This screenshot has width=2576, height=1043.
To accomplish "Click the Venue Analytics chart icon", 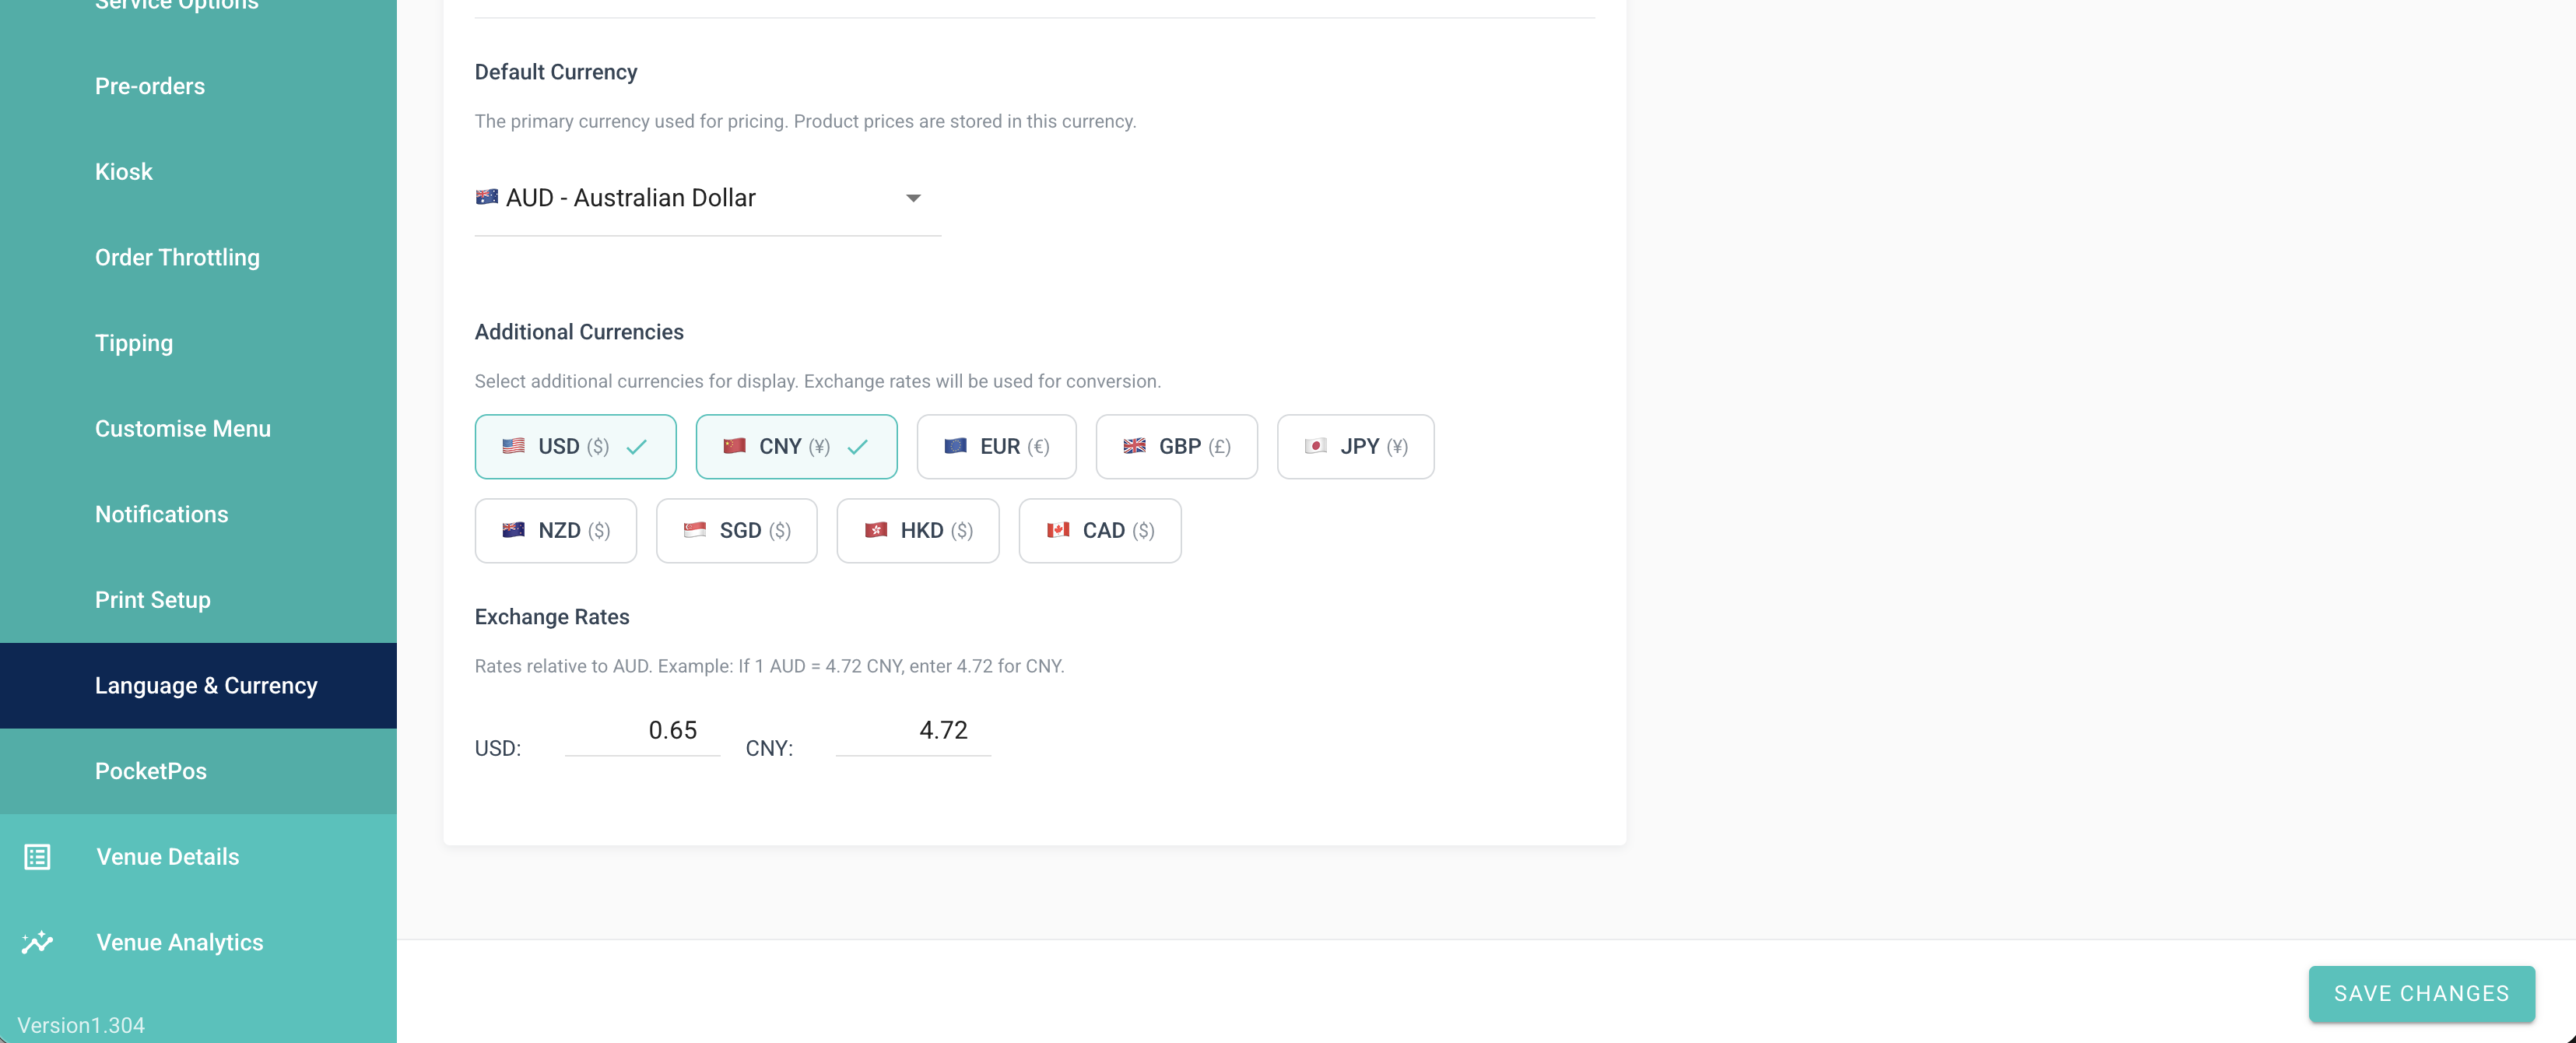I will (37, 942).
